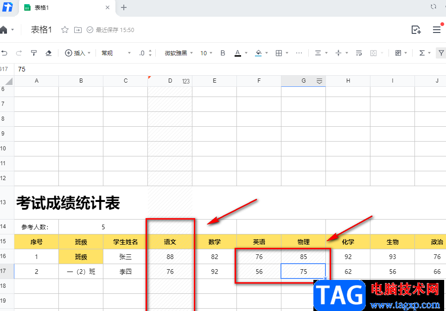Open more toolbar options (ellipsis)
Viewport: 446px width, 311px height.
pos(299,53)
